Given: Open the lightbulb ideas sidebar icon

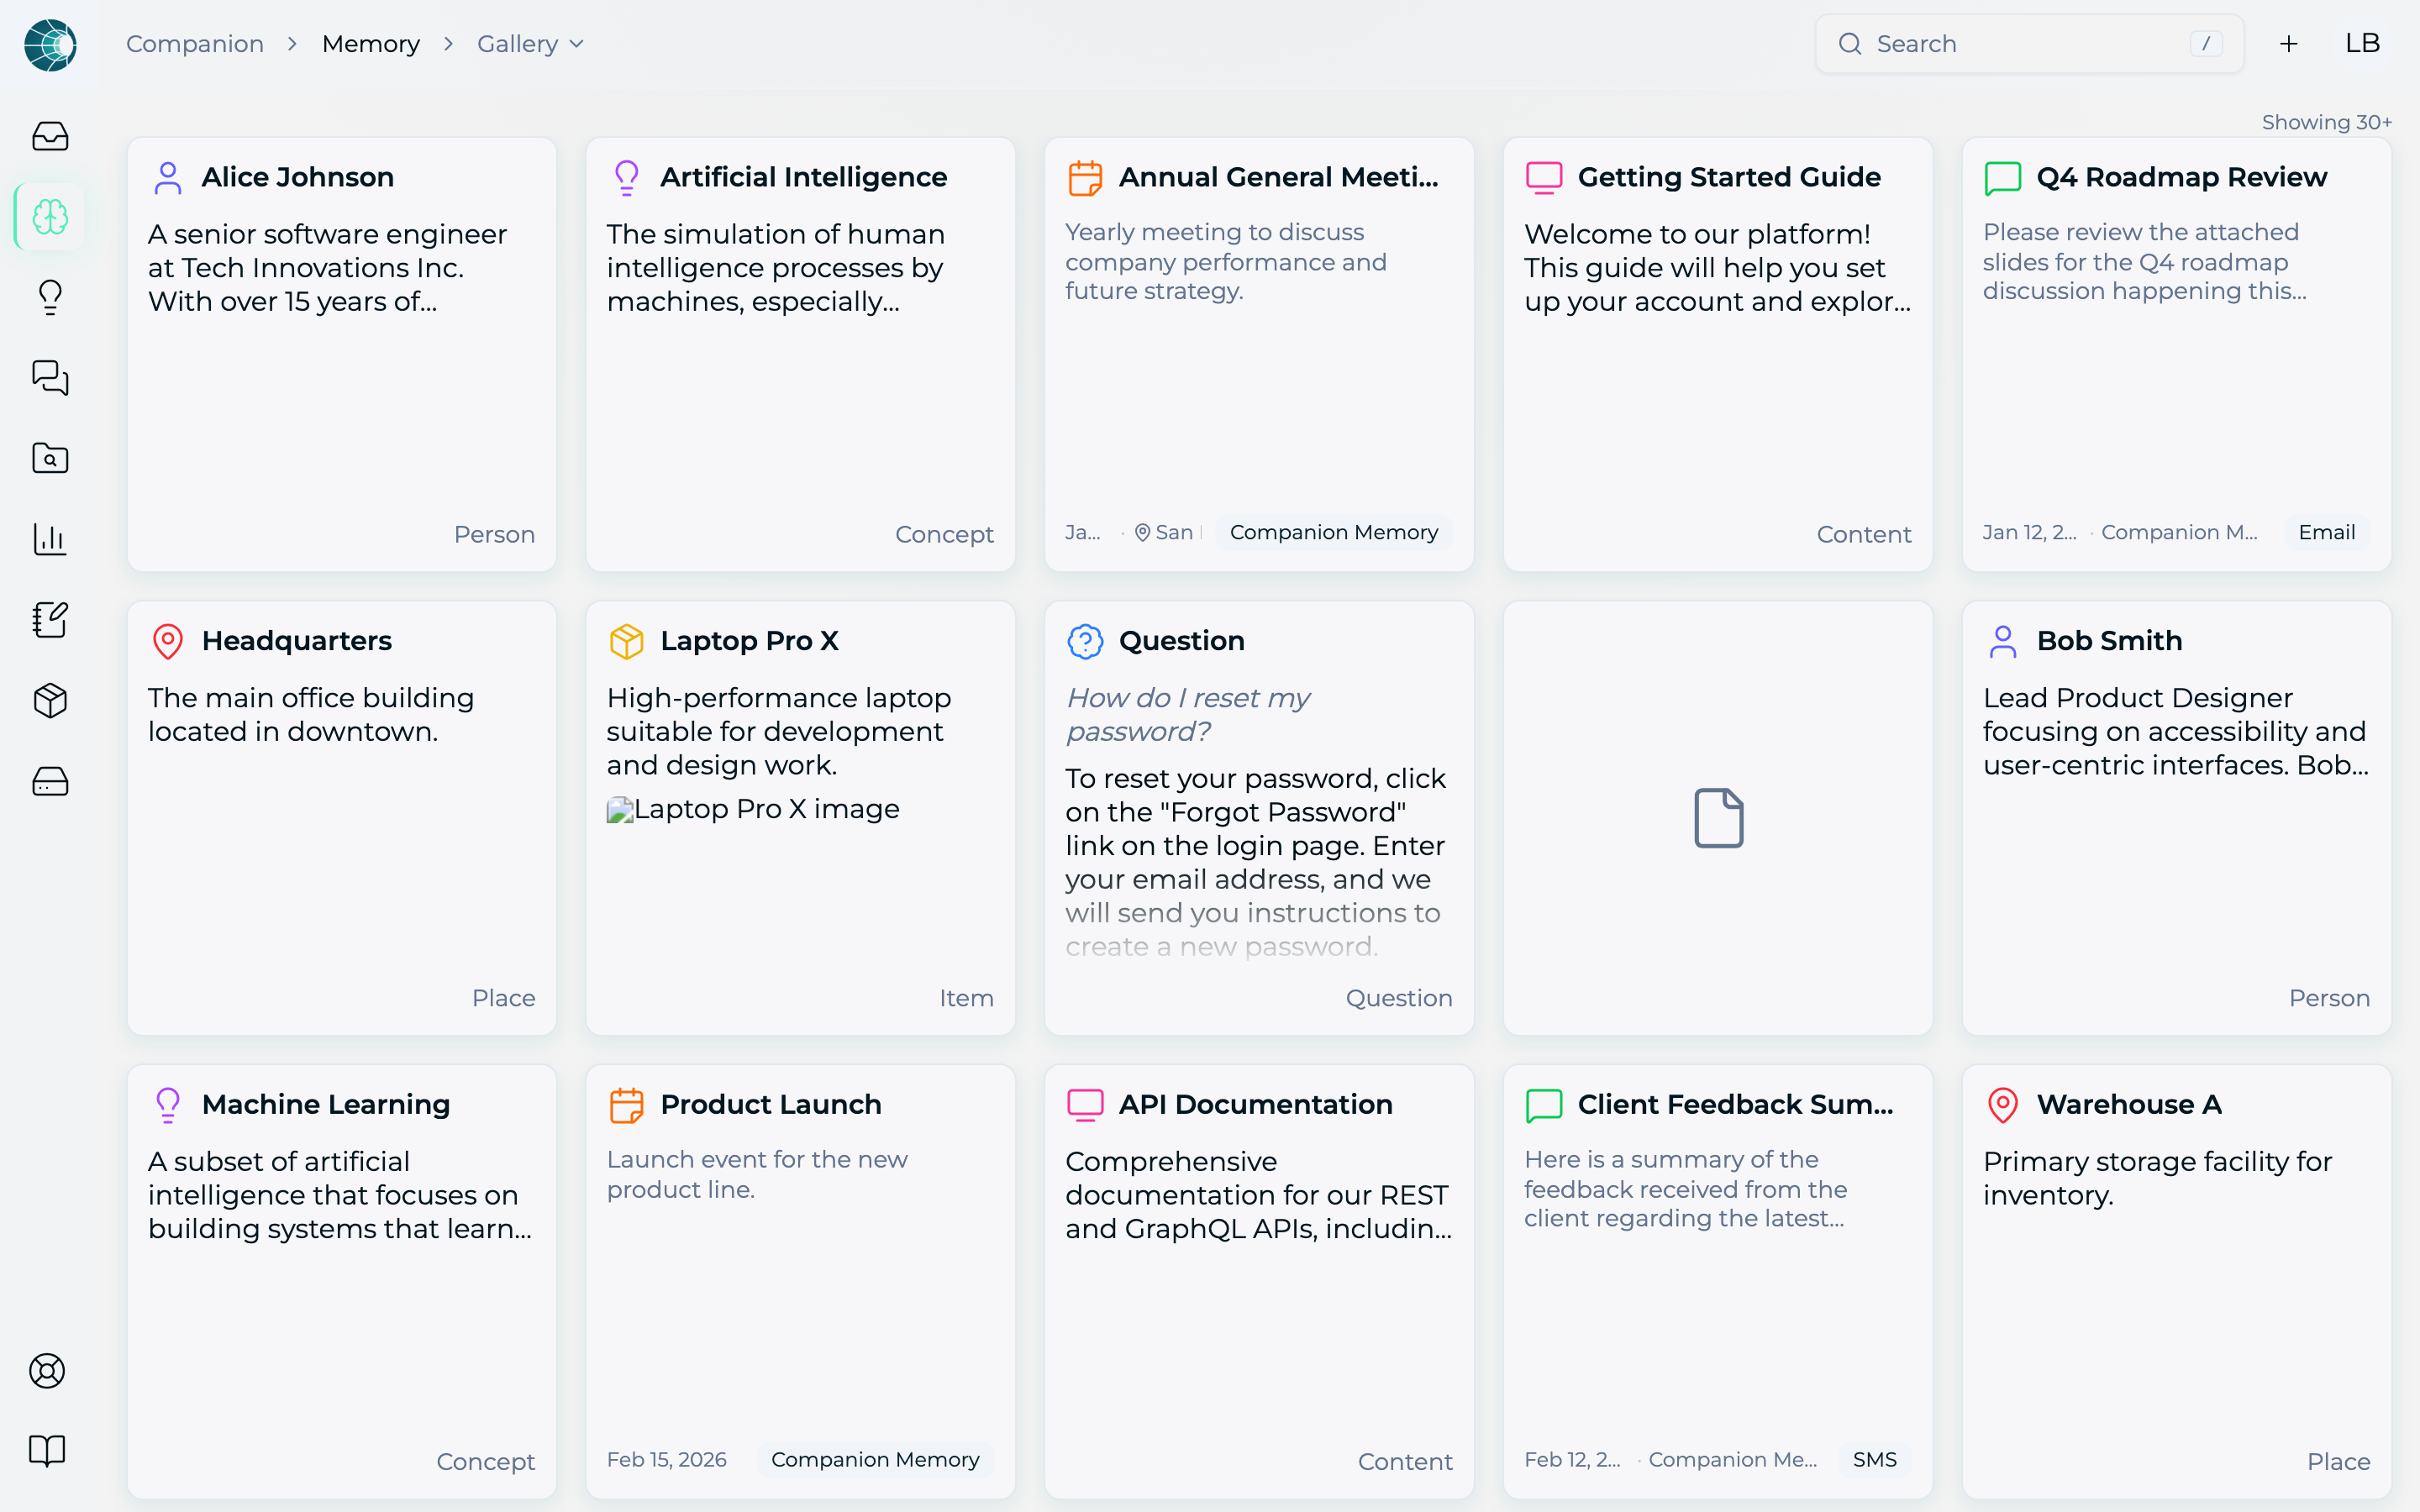Looking at the screenshot, I should [x=50, y=297].
